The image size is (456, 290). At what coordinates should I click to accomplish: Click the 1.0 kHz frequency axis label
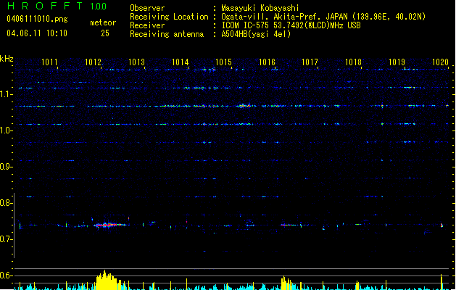[x=6, y=130]
